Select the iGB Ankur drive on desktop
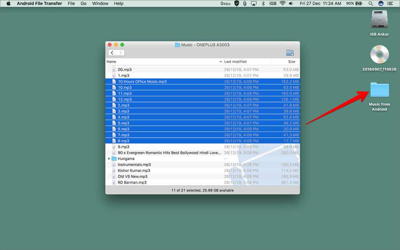 [379, 24]
